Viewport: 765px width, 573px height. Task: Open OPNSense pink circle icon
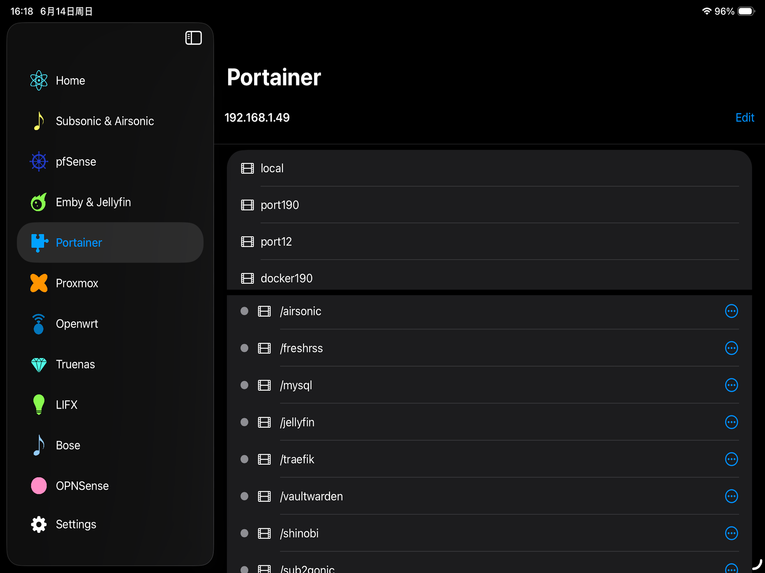pyautogui.click(x=39, y=486)
